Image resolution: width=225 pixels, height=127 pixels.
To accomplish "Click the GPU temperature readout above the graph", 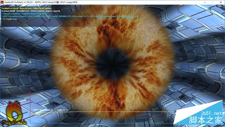I will tap(51, 110).
